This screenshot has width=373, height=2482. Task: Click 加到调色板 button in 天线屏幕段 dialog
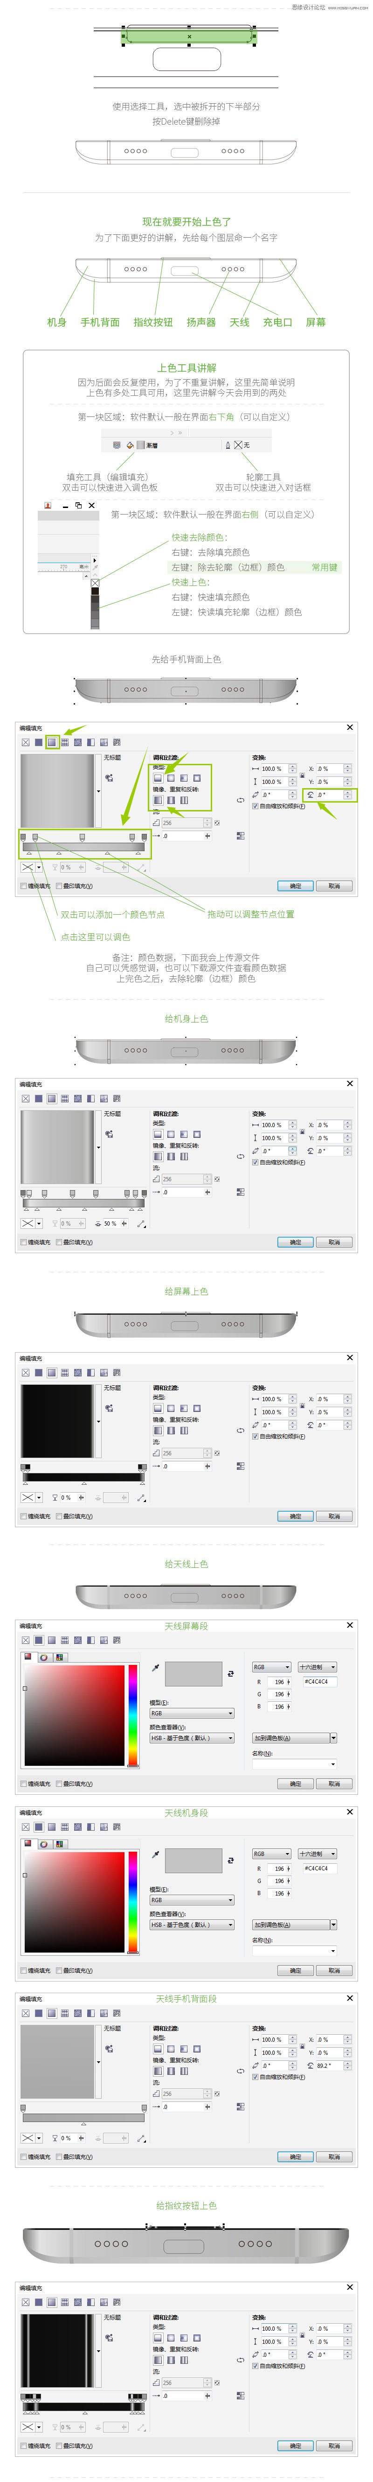click(x=290, y=1738)
